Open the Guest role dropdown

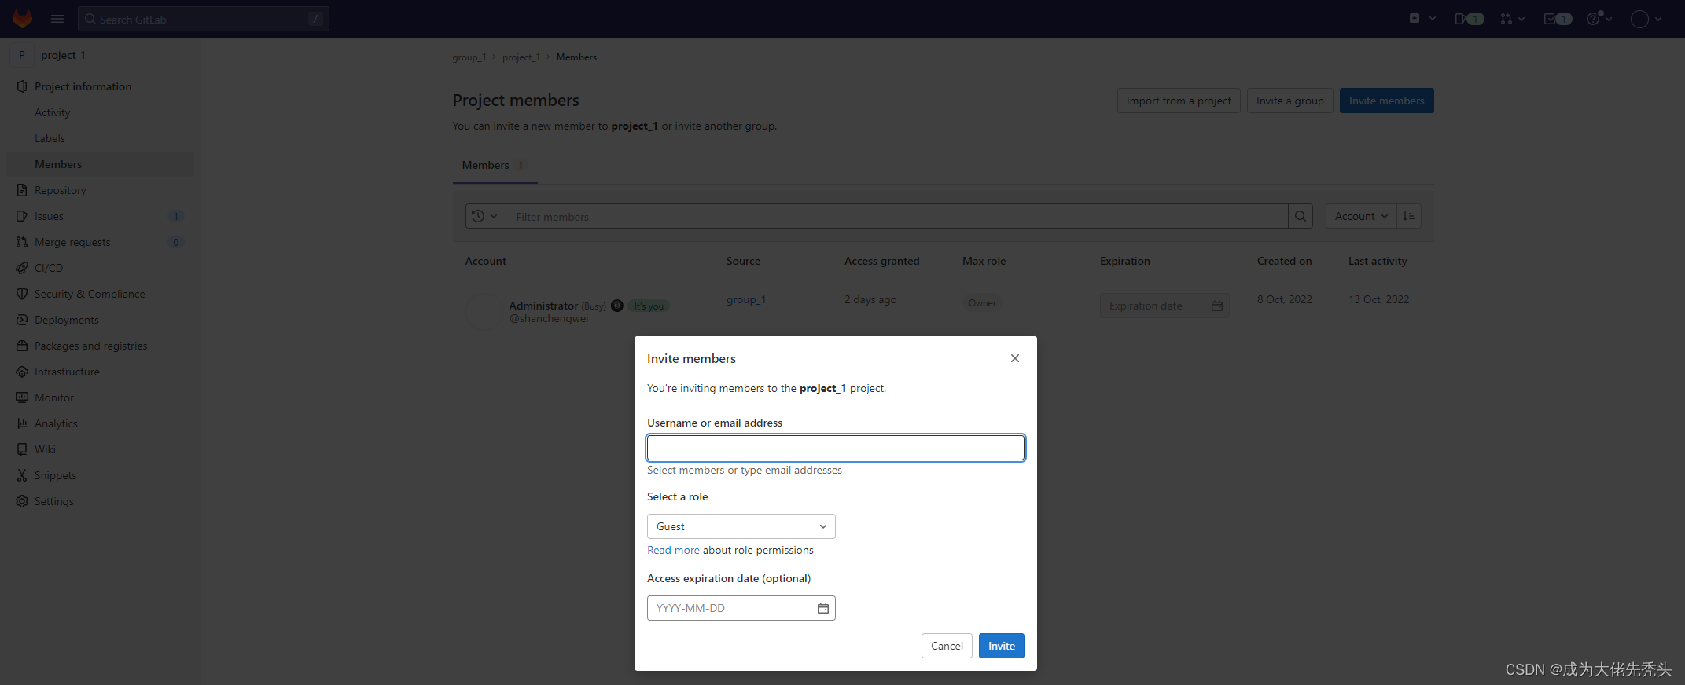[741, 526]
